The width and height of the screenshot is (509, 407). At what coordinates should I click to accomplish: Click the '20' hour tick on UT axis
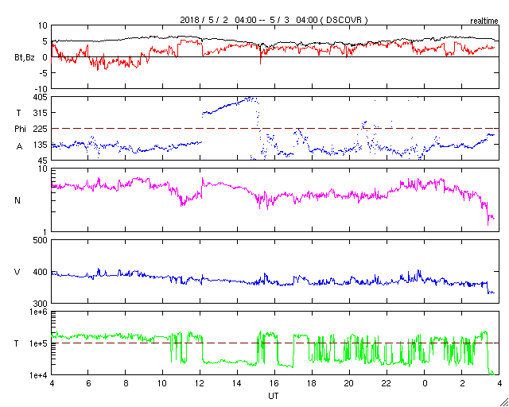click(x=350, y=382)
